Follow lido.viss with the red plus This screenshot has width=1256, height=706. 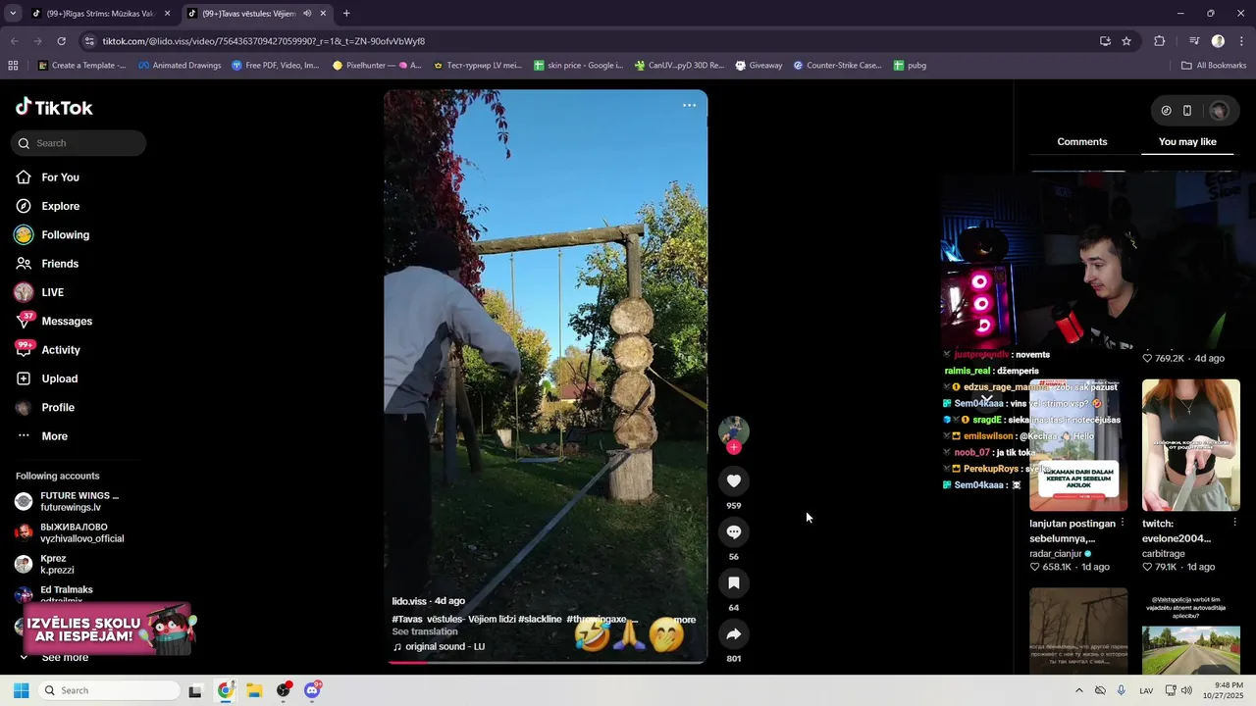coord(733,447)
